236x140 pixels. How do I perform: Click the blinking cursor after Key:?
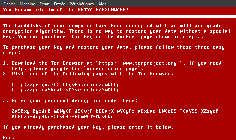(19, 139)
